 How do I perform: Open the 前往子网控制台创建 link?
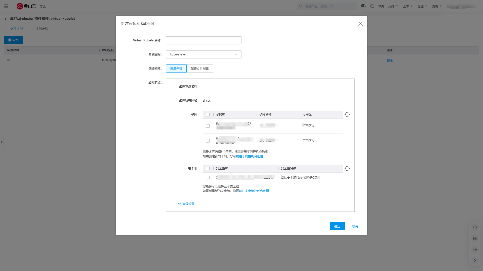(249, 156)
